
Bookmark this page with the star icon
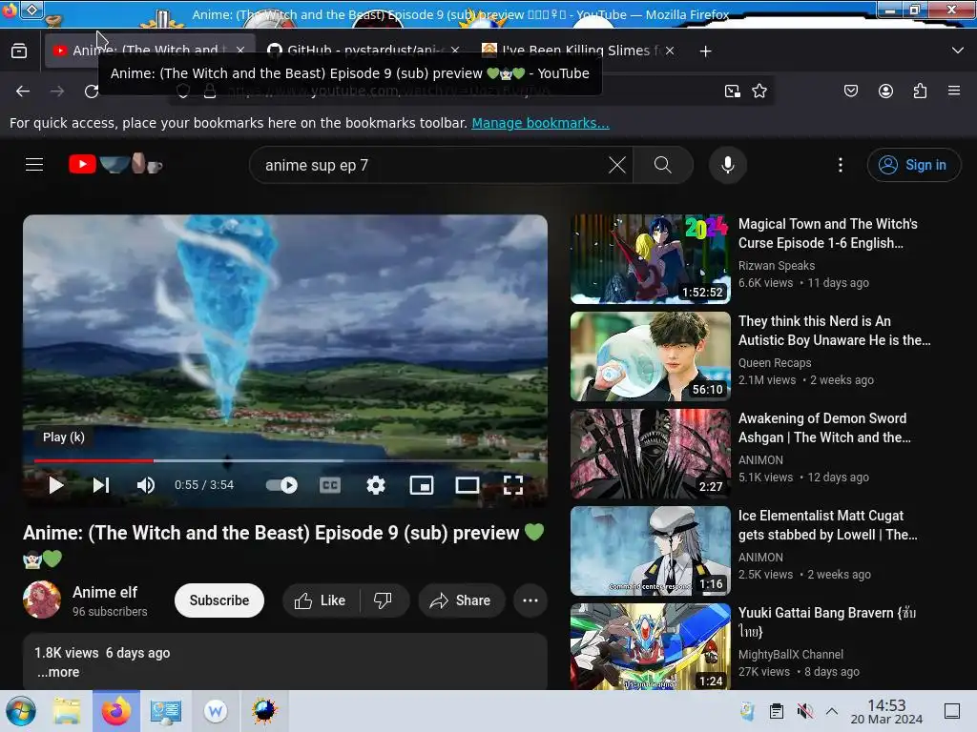click(759, 91)
